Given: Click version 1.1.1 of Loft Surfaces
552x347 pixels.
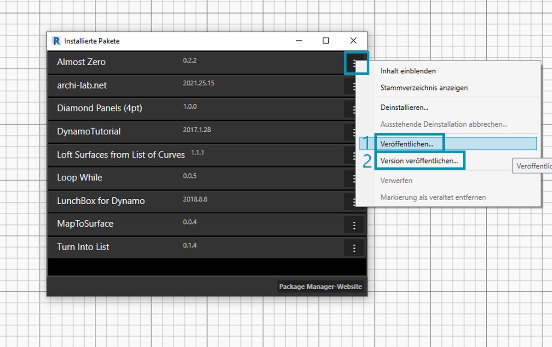Looking at the screenshot, I should point(198,152).
